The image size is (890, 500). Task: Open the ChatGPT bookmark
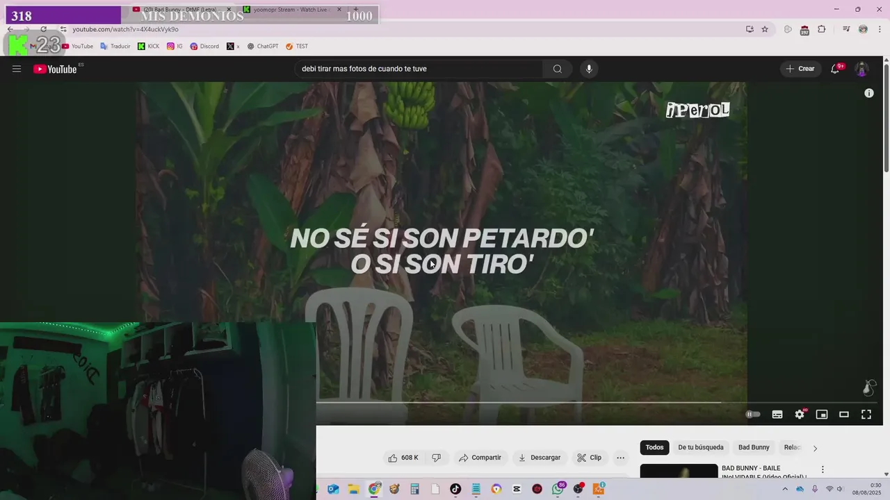pyautogui.click(x=263, y=47)
